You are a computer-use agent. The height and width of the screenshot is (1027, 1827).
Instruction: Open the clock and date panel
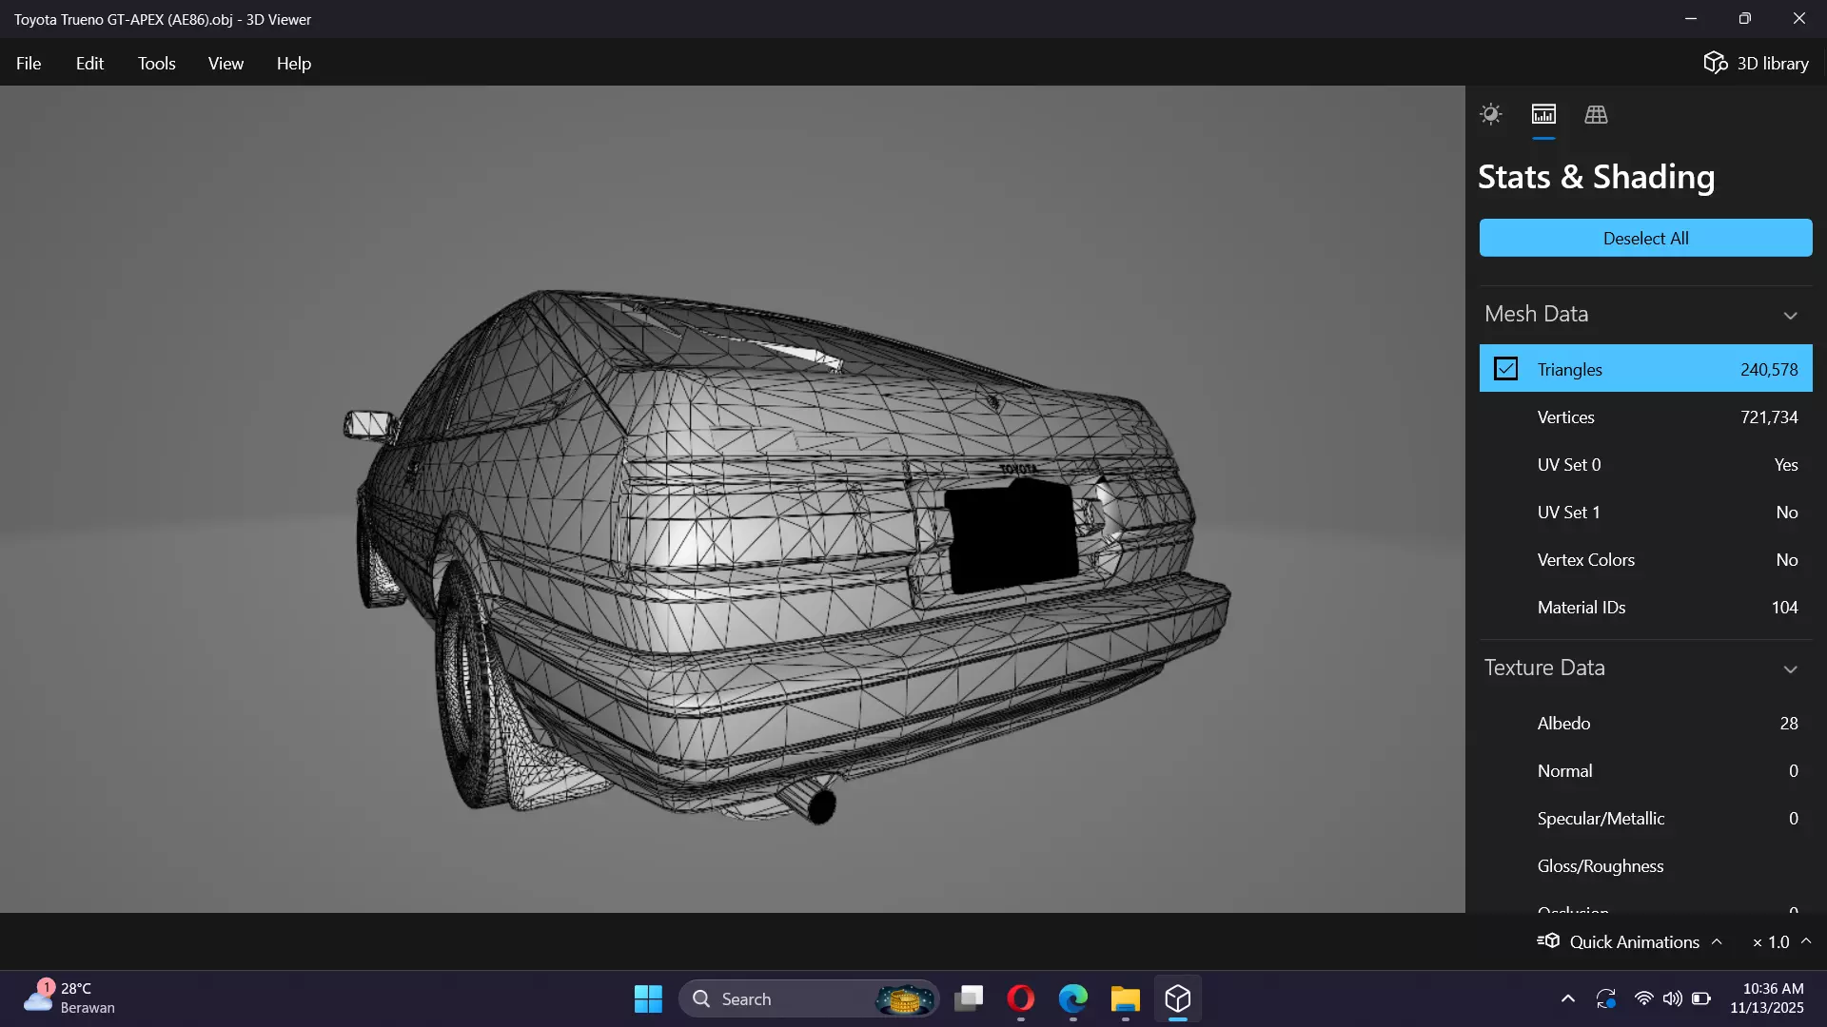[1767, 998]
